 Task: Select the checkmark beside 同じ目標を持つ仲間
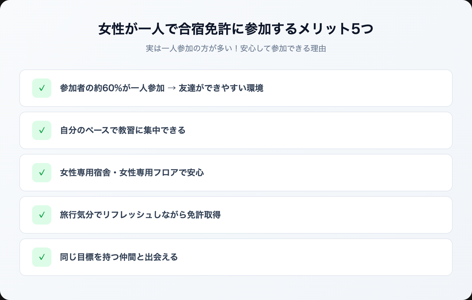point(42,257)
